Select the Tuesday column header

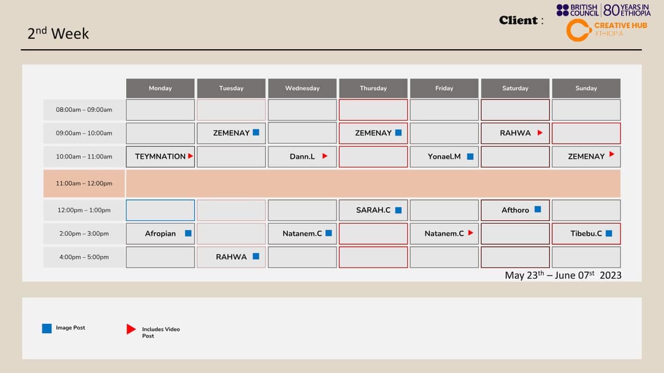click(231, 88)
